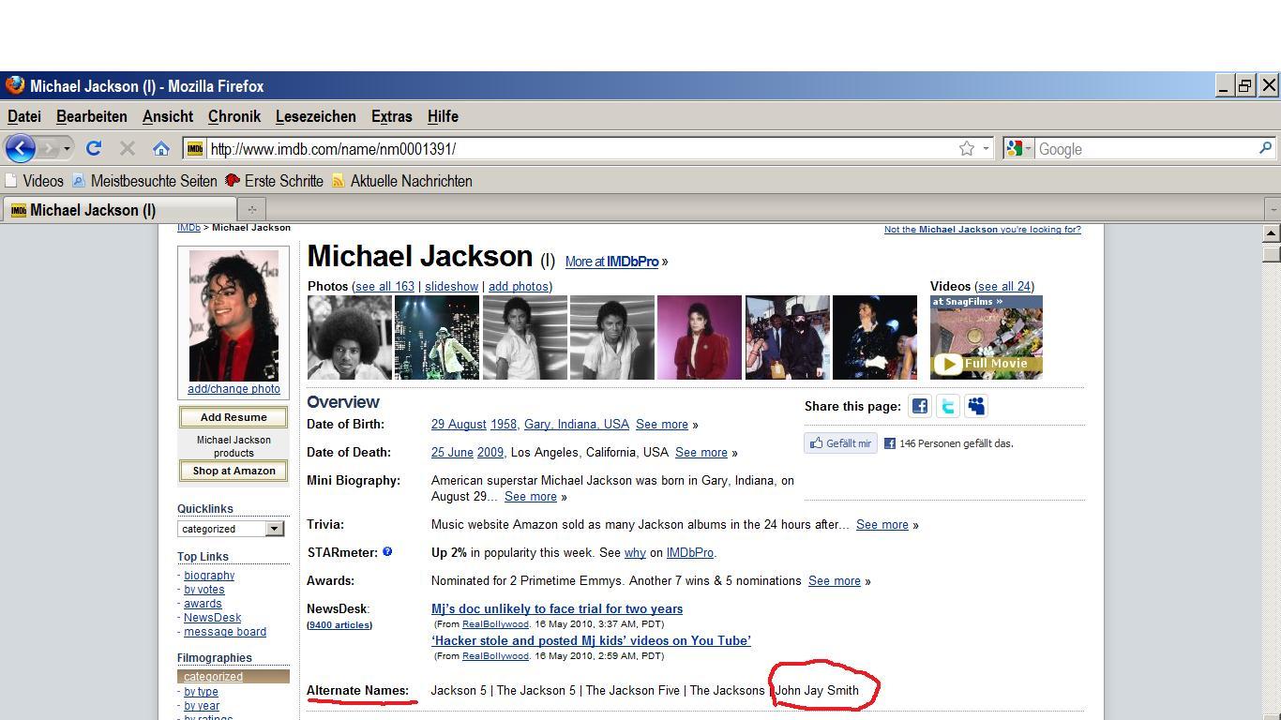This screenshot has height=720, width=1281.
Task: Open URL history dropdown arrow
Action: click(x=986, y=148)
